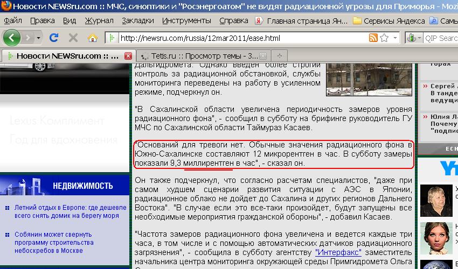
Task: Open Собянин может свернуть программу link
Action: [x=54, y=243]
